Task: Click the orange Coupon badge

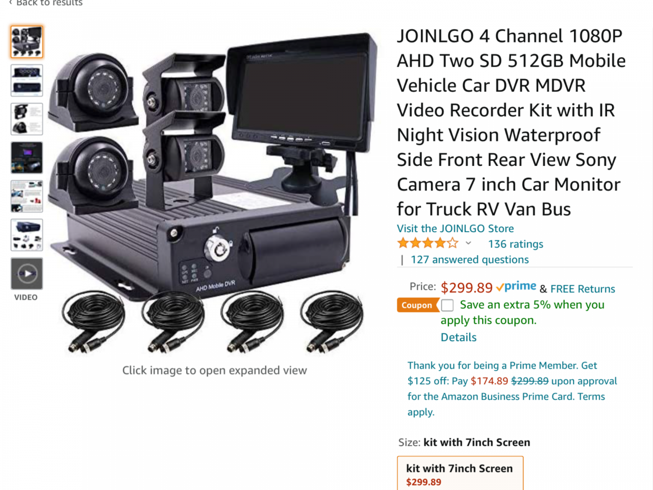Action: click(x=417, y=305)
